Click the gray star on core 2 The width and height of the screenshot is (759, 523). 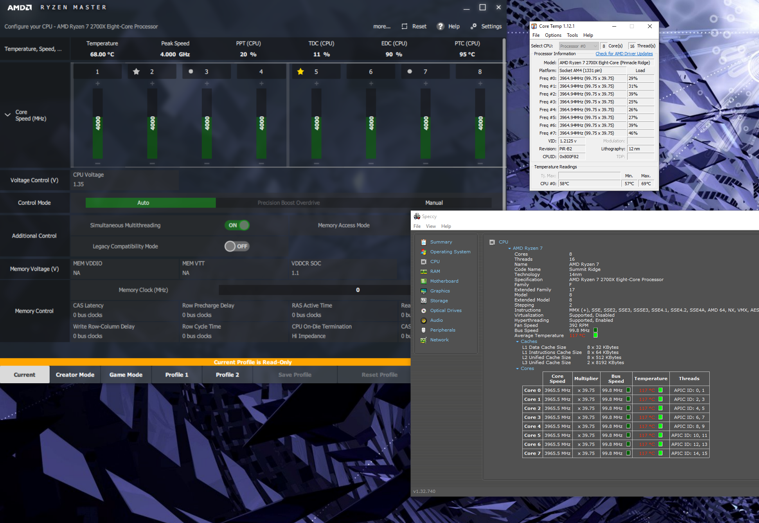(136, 72)
